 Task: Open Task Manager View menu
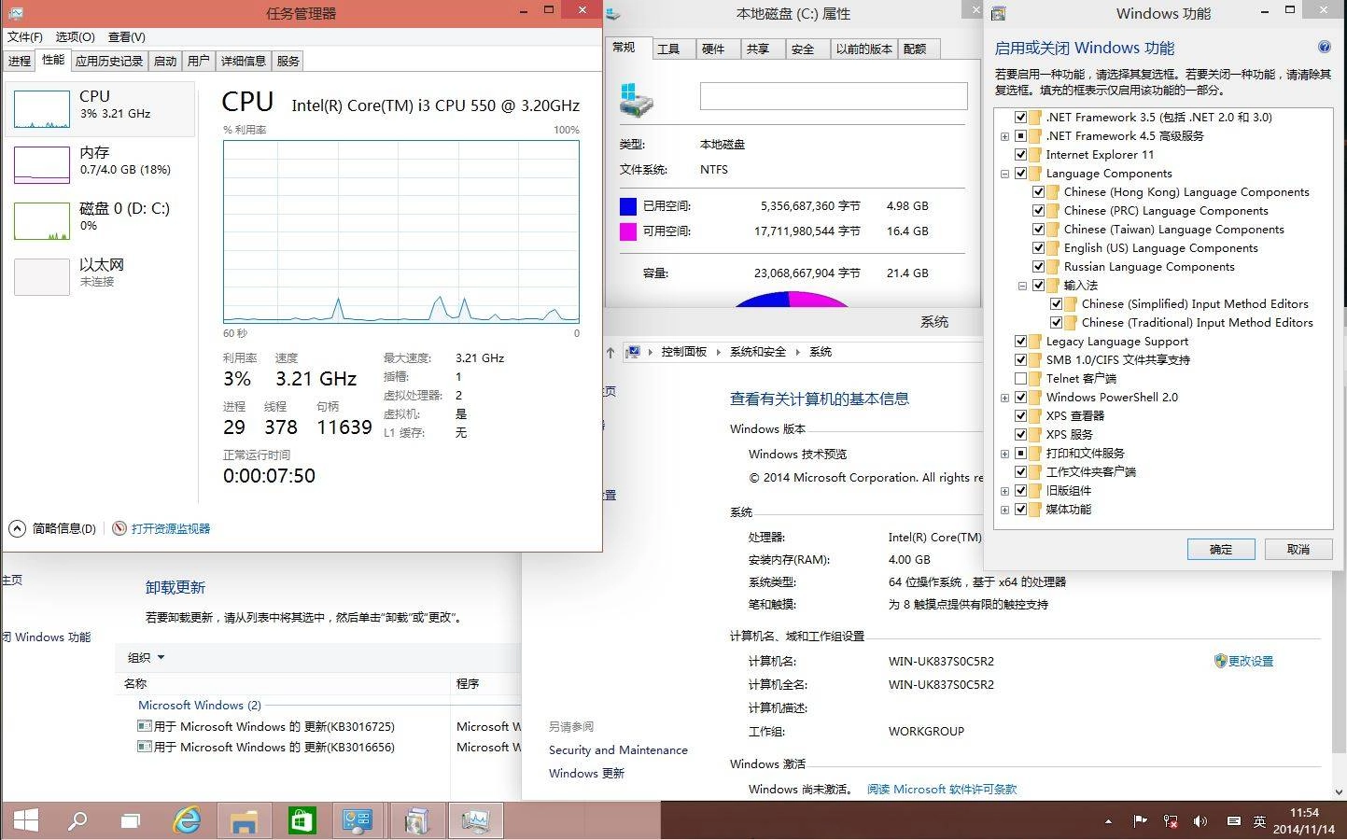(127, 37)
